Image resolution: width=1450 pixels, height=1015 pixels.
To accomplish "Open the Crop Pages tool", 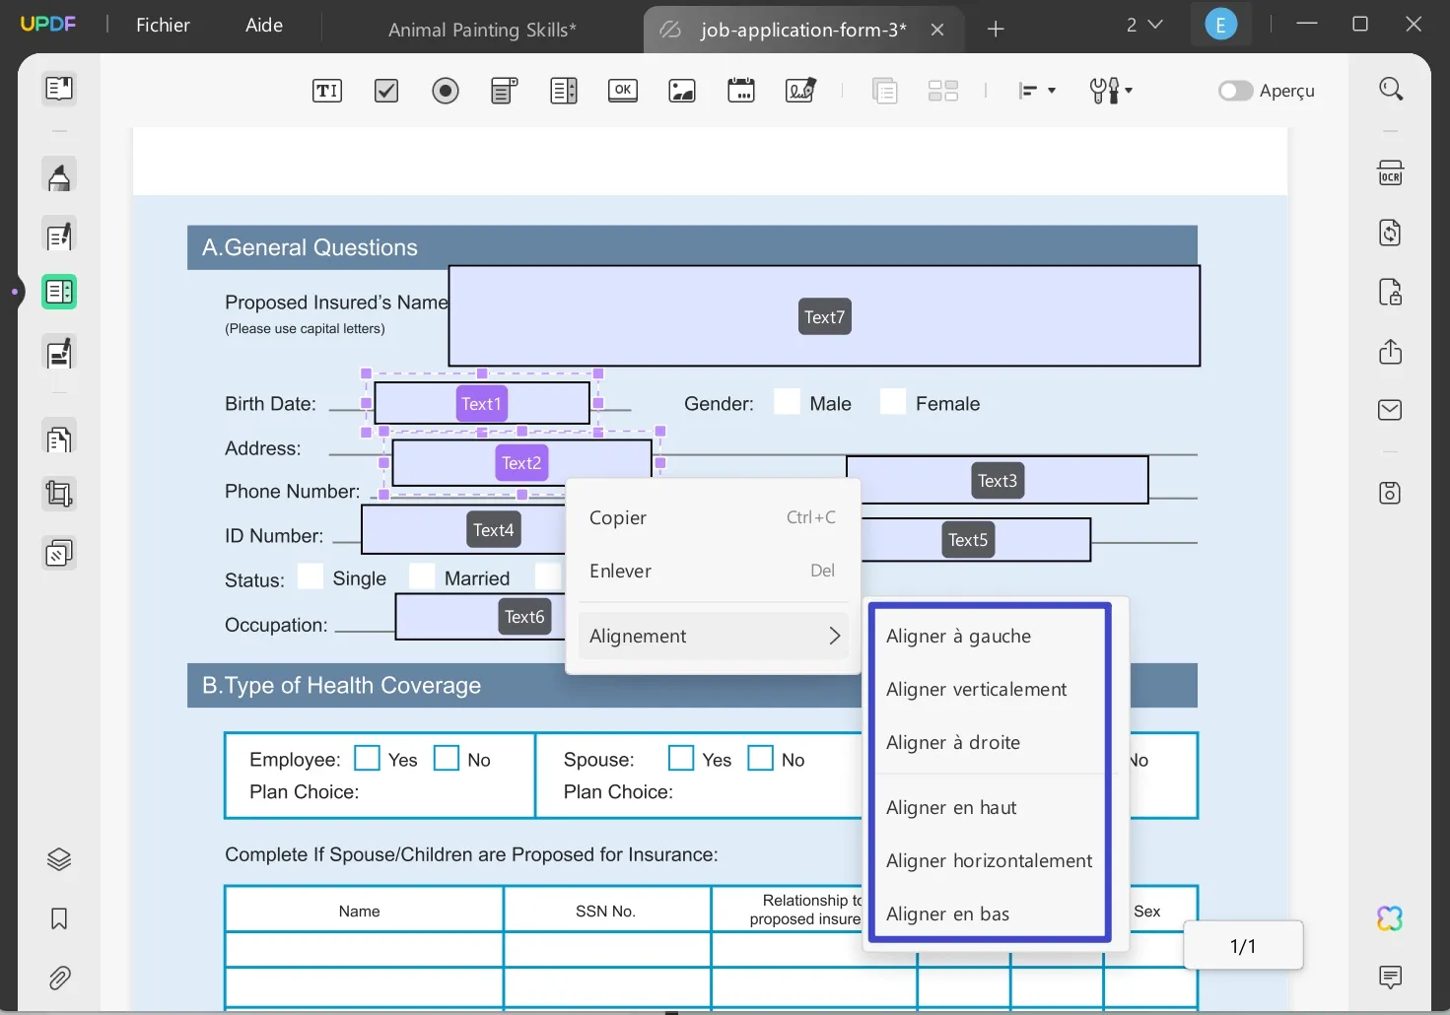I will pos(59,494).
